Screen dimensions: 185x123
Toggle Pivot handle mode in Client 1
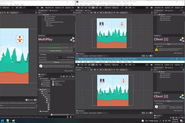[x=108, y=8]
